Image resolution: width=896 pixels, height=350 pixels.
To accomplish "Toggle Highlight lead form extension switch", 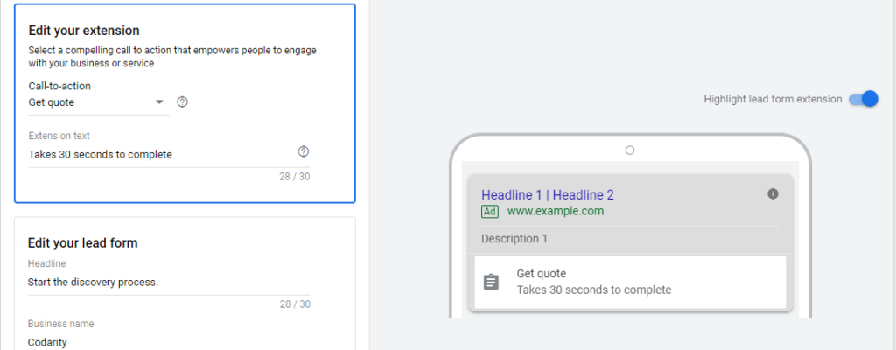I will [x=864, y=99].
